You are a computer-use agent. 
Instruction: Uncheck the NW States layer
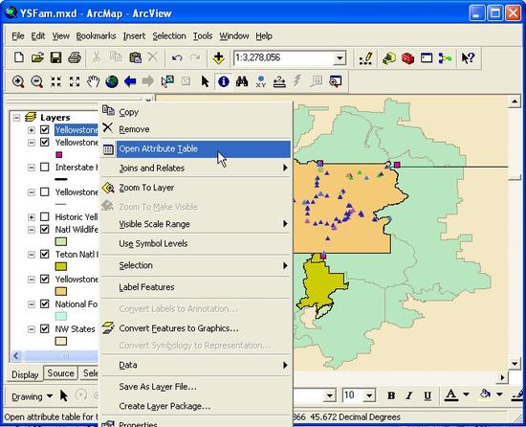click(45, 328)
